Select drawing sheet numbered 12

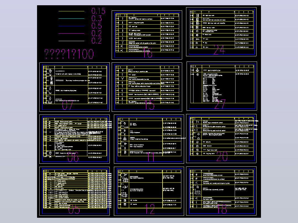149,191
